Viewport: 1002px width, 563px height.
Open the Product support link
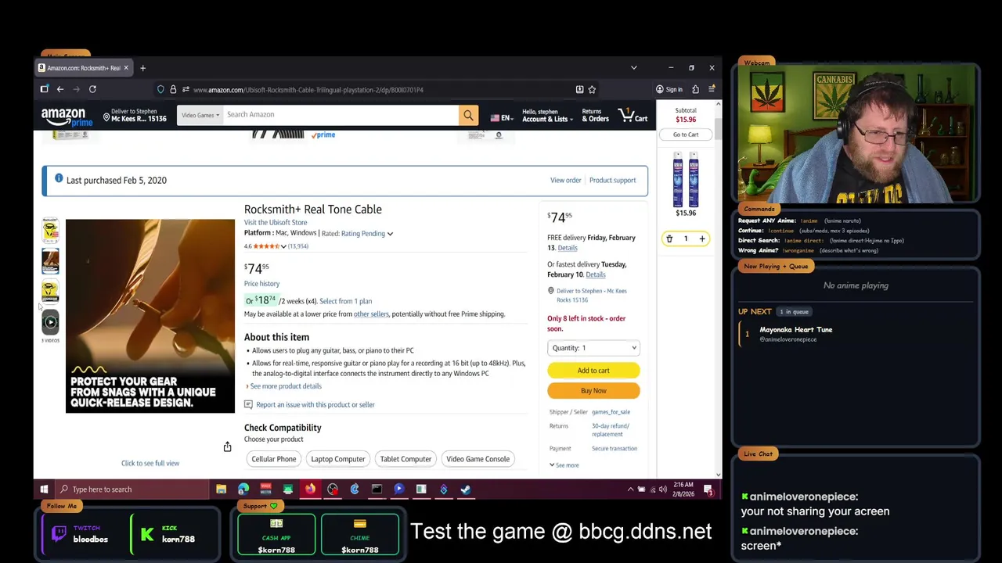[612, 180]
